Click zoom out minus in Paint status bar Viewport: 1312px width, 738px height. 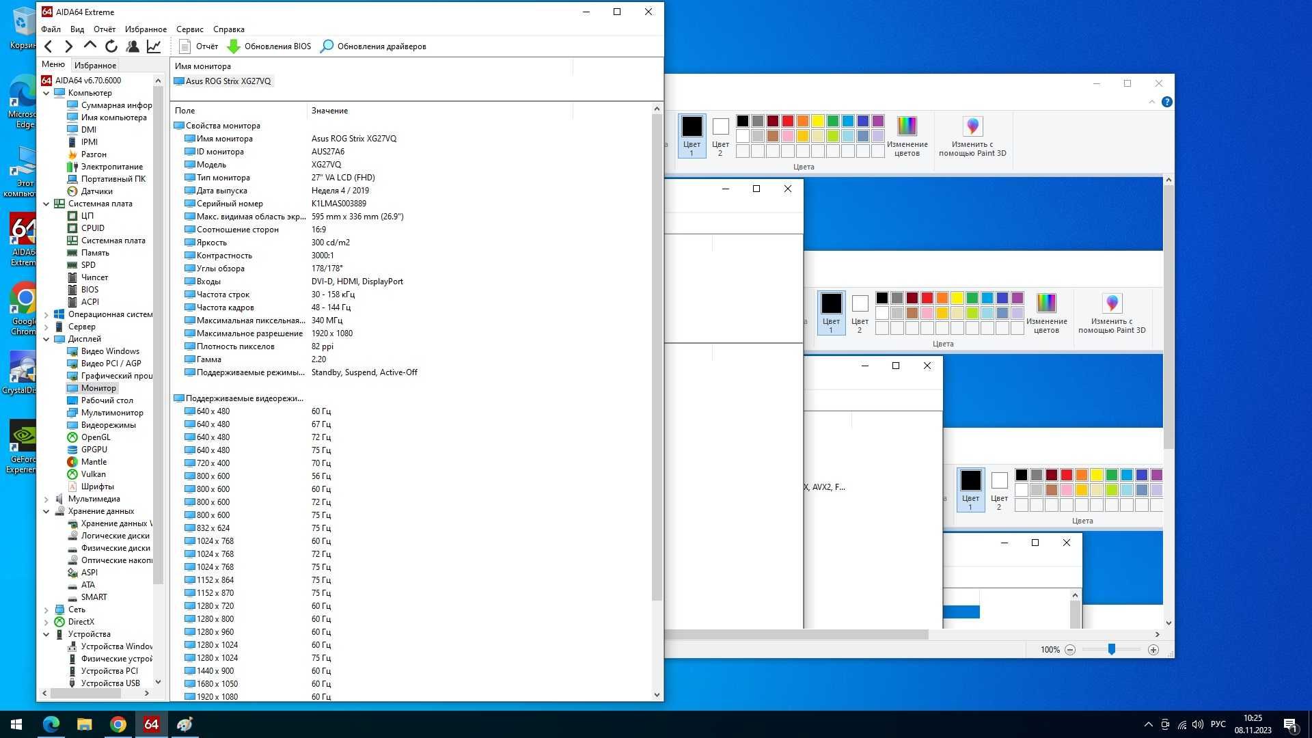[1070, 650]
